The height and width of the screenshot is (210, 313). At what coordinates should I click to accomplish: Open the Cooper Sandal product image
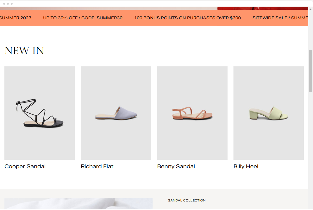tap(40, 113)
